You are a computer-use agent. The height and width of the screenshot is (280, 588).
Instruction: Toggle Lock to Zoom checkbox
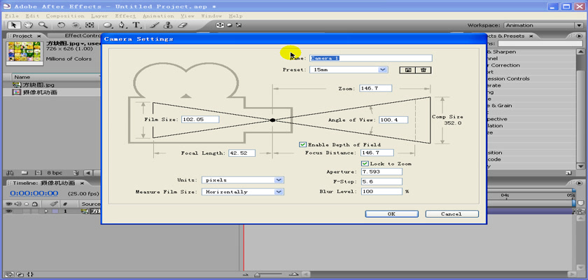pyautogui.click(x=365, y=164)
